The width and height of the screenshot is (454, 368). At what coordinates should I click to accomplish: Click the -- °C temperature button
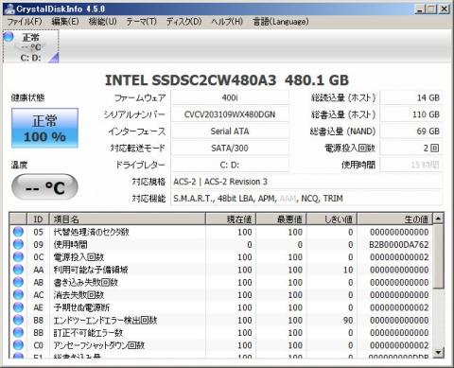44,187
